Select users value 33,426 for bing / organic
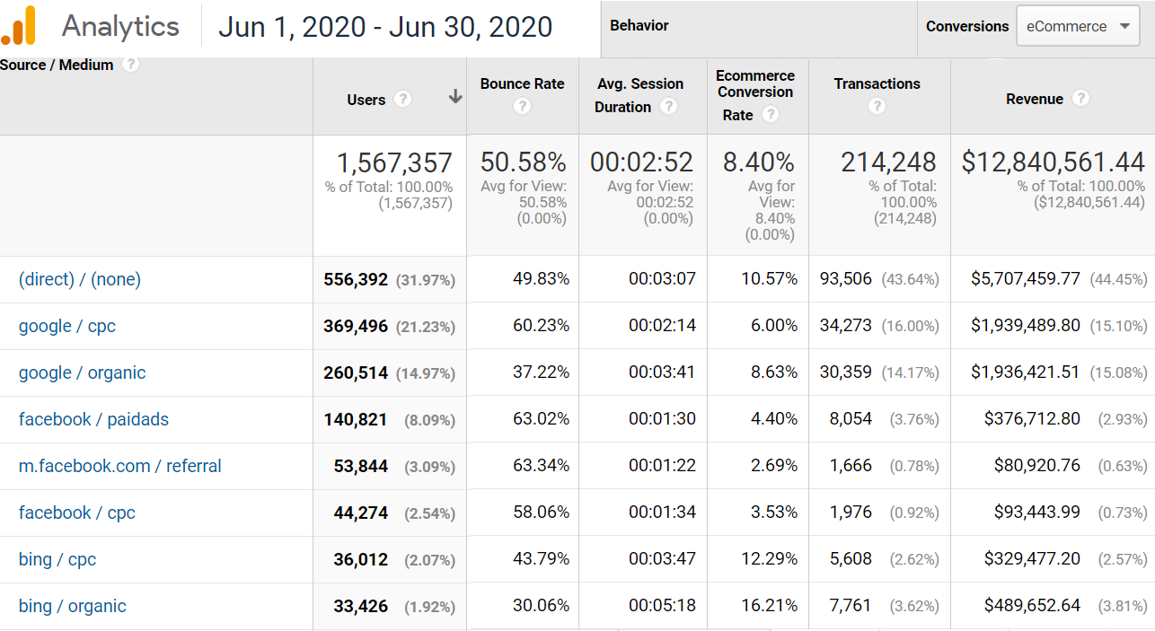Screen dimensions: 1155x631 (x=361, y=606)
